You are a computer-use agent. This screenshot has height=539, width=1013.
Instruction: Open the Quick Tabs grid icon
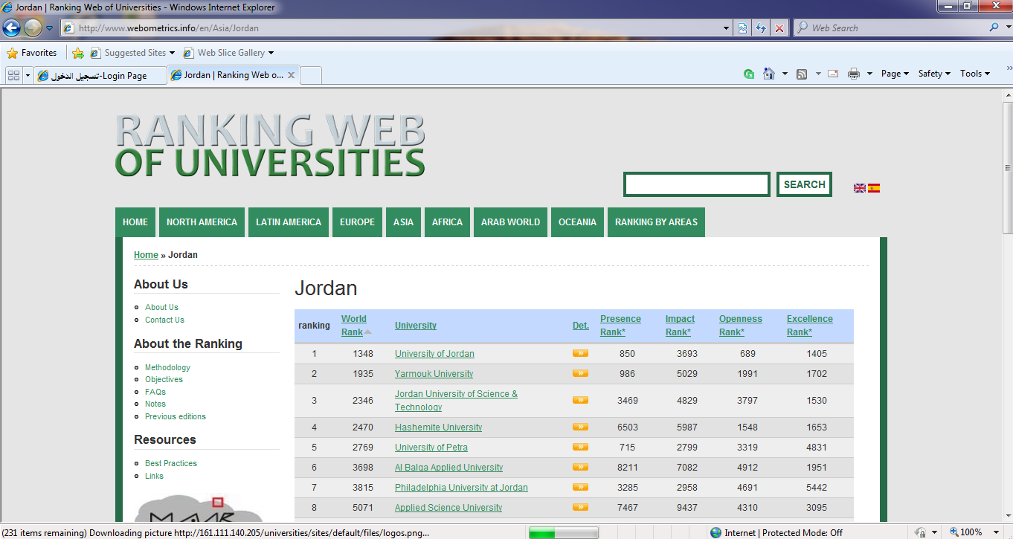click(x=13, y=75)
